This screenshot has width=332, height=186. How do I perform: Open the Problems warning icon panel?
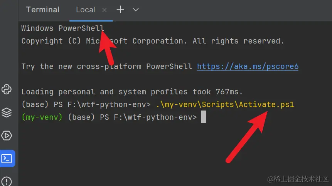[7, 181]
